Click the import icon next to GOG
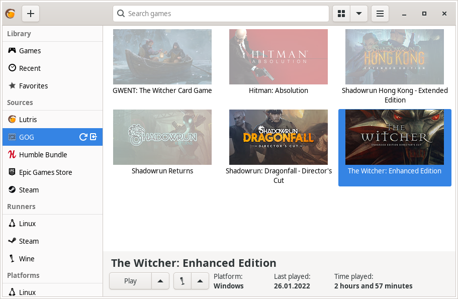Image resolution: width=458 pixels, height=299 pixels. tap(93, 137)
